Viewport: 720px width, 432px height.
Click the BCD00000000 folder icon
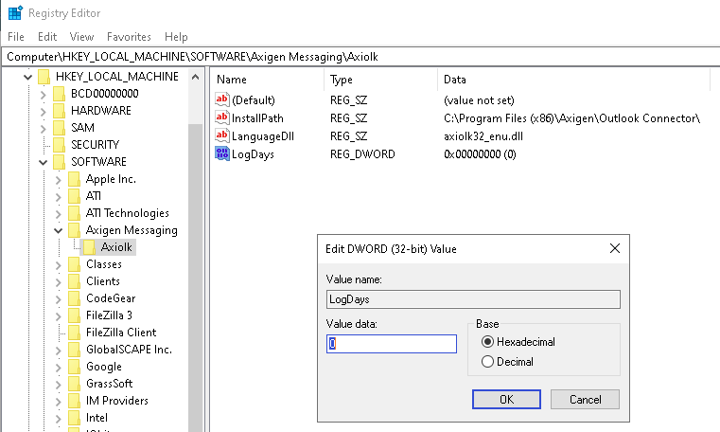click(x=60, y=94)
